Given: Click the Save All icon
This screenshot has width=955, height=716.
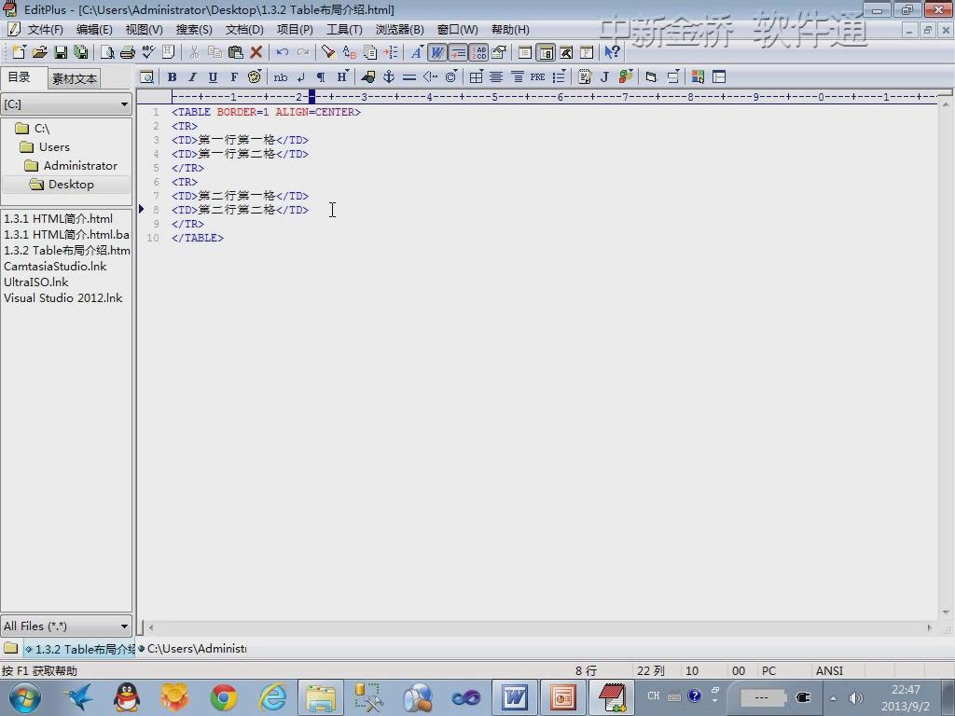Looking at the screenshot, I should pos(80,52).
